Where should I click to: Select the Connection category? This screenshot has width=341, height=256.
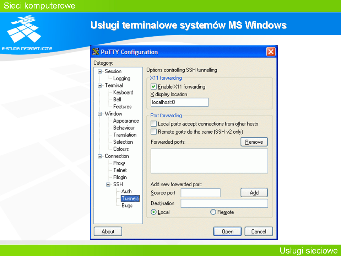pyautogui.click(x=117, y=156)
